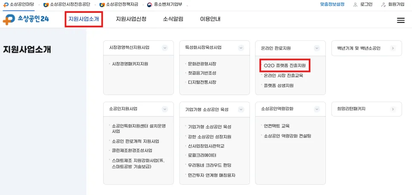
Task: Open 클린제조환경조성사업 link
Action: (x=132, y=150)
